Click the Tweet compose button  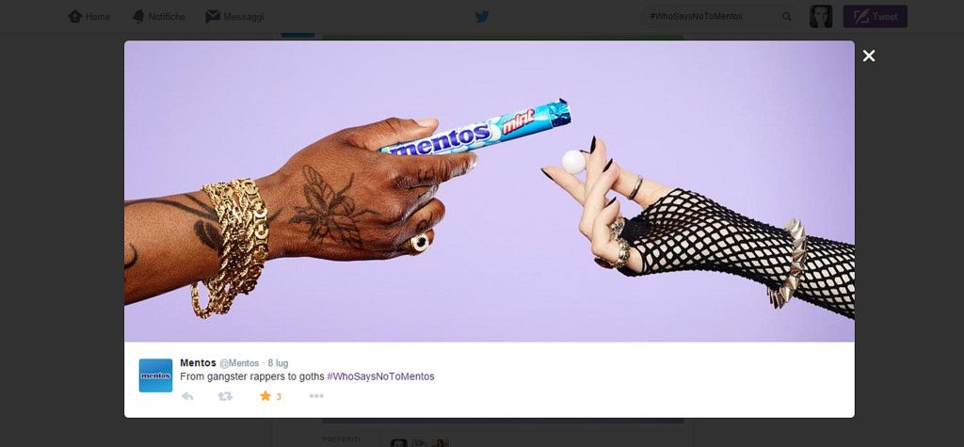click(875, 17)
